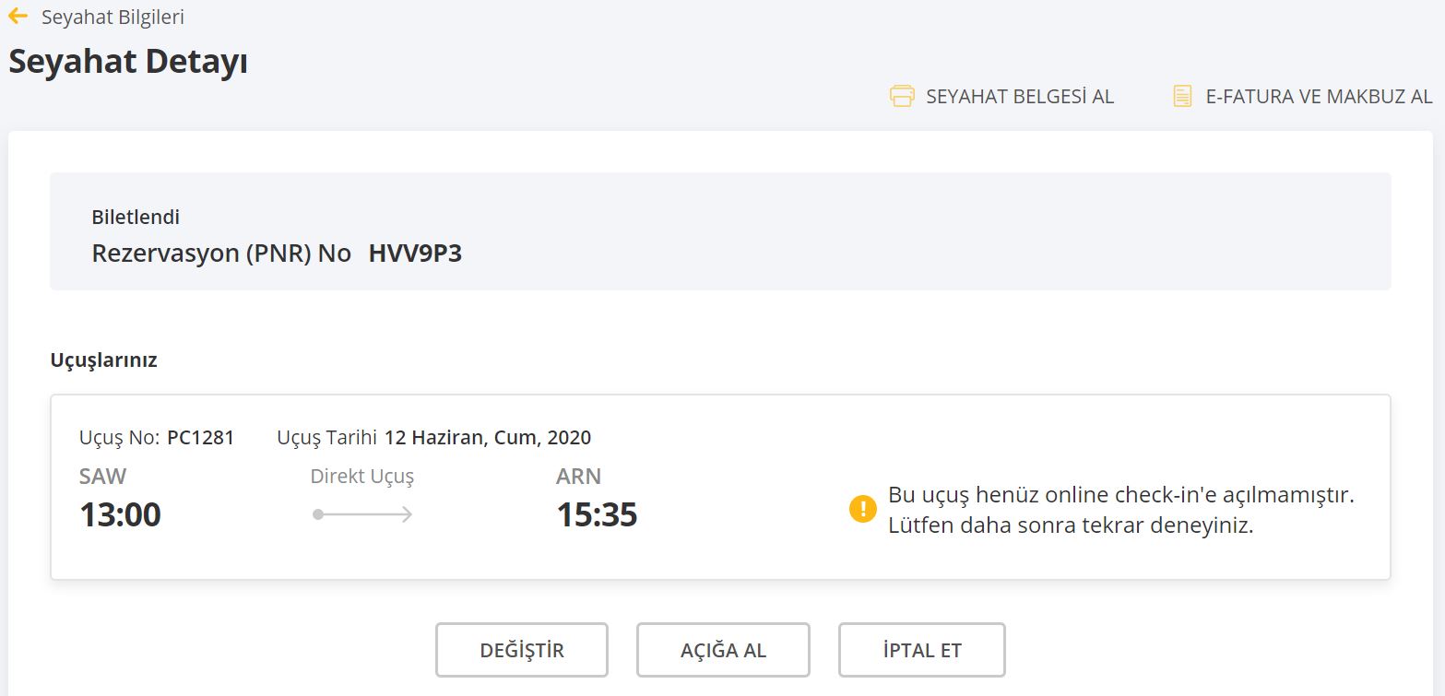Screen dimensions: 1445x696
Task: Click the ARN arrival time 15:35
Action: click(596, 514)
